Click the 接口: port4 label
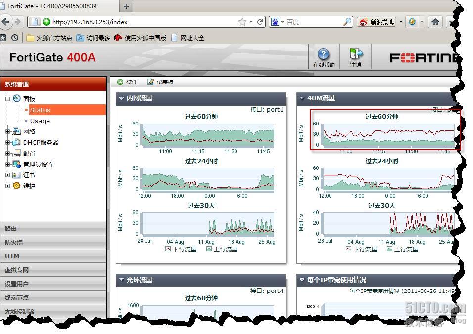The image size is (473, 334). (267, 291)
